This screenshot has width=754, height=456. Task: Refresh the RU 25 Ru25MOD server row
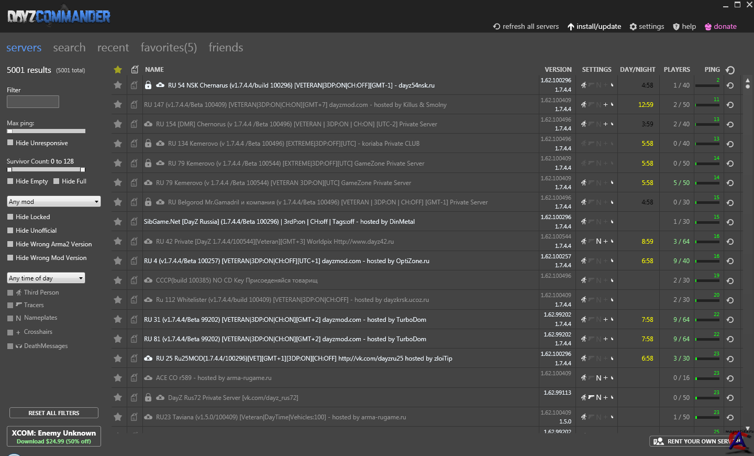(730, 359)
